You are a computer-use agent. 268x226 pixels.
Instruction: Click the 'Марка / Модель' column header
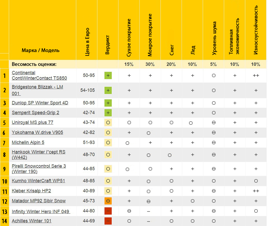pyautogui.click(x=40, y=50)
